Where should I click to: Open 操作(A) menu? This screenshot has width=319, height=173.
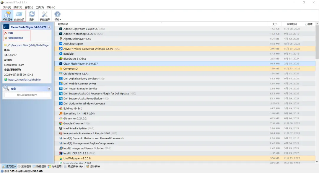tap(18, 7)
